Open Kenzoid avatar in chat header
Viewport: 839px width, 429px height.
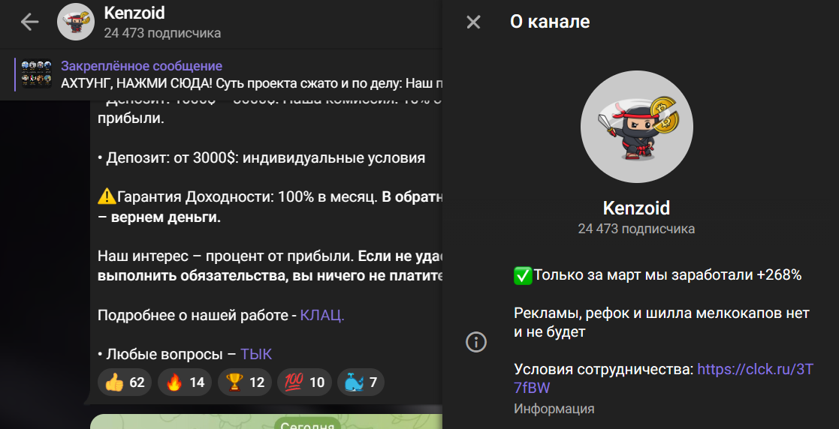[76, 22]
